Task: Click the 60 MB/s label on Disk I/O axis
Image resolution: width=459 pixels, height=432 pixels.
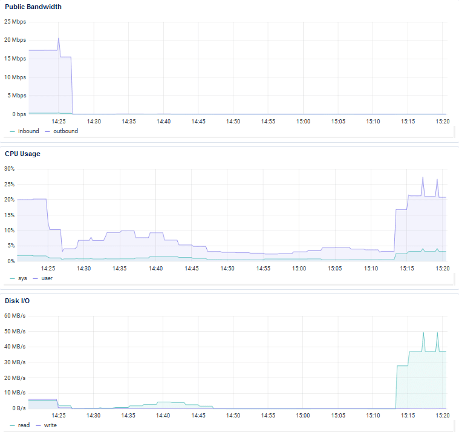Action: 15,316
